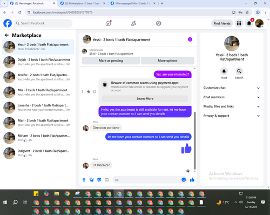Focus the Search Facebook field
The image size is (270, 215).
click(43, 23)
